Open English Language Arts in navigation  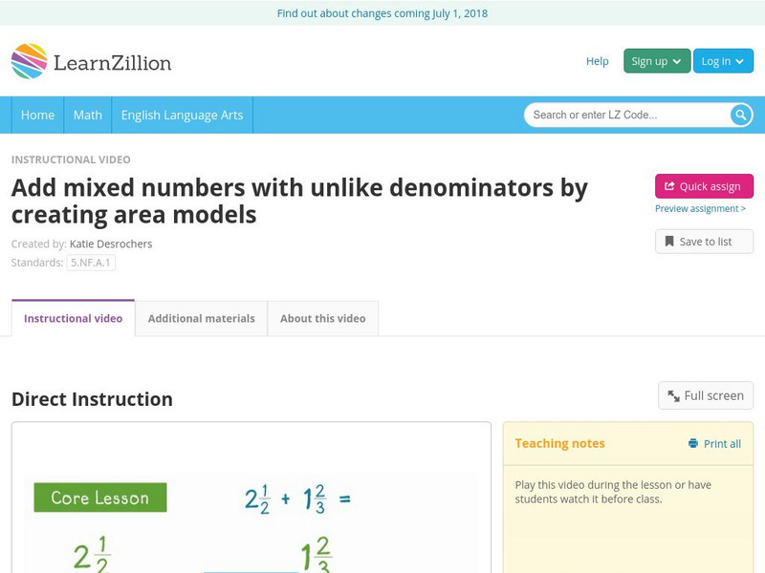coord(185,115)
